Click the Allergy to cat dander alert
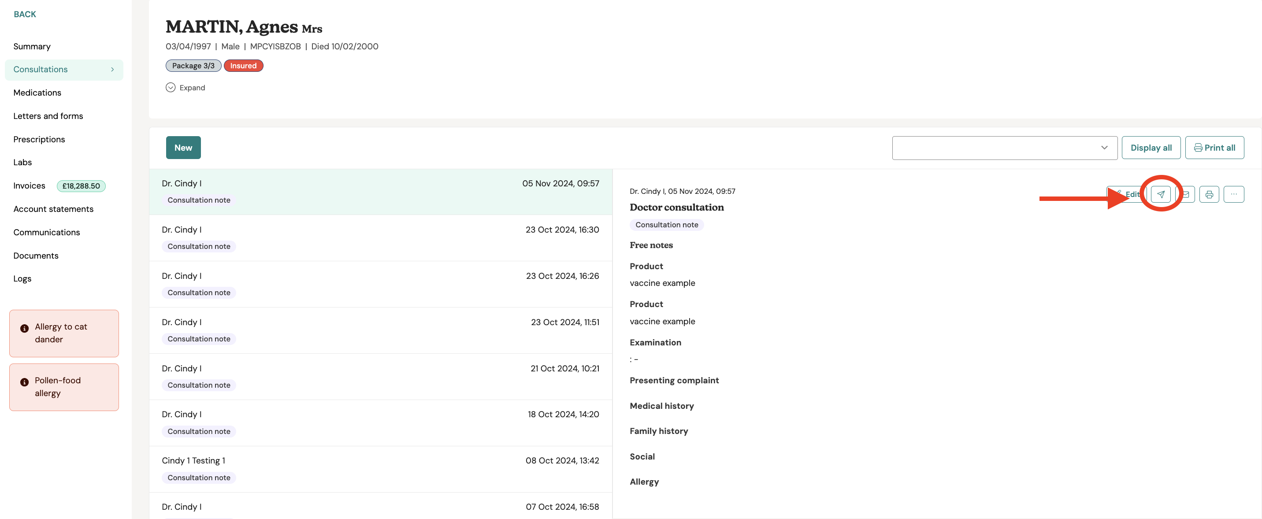 point(64,333)
